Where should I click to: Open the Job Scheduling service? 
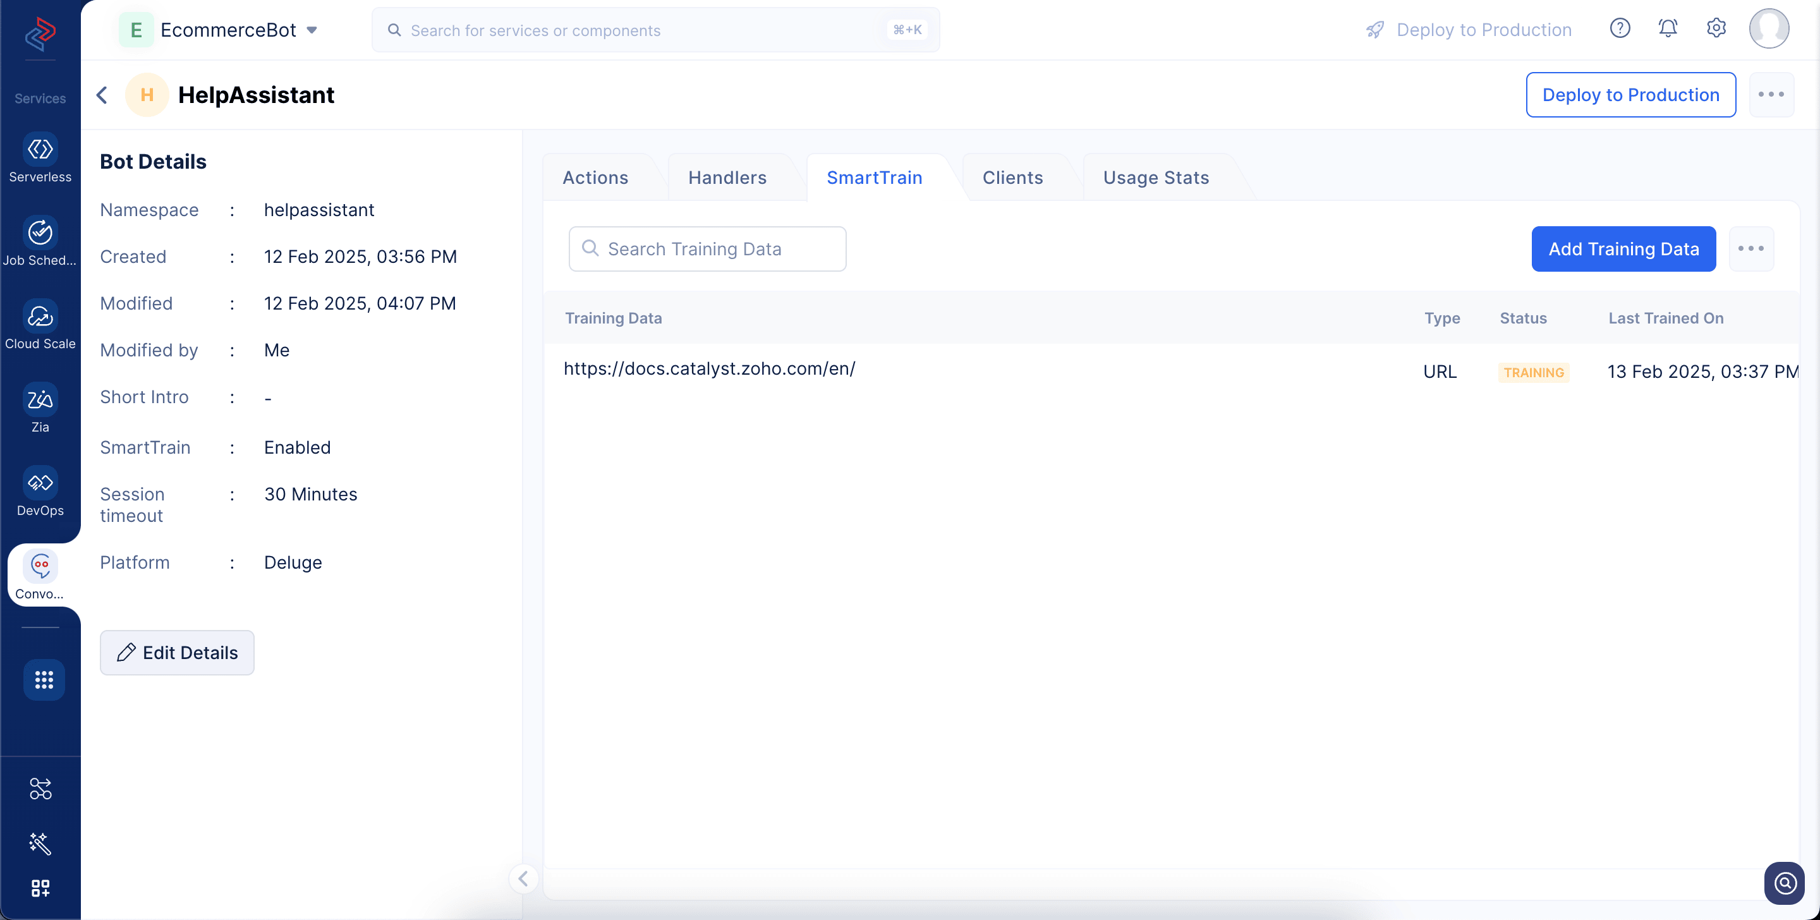[40, 241]
